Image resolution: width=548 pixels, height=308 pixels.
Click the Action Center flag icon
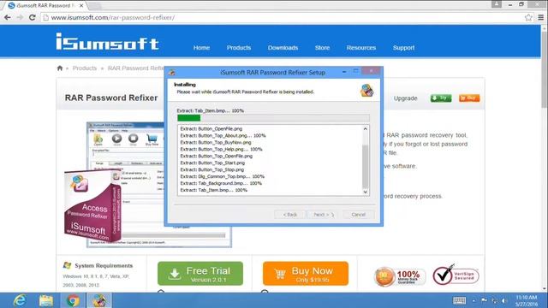[x=484, y=300]
